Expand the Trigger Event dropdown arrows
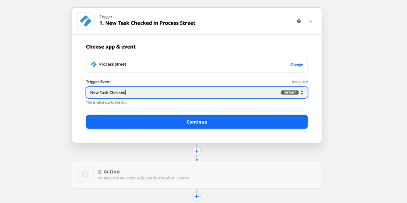Screen dimensions: 407x203 (302, 92)
